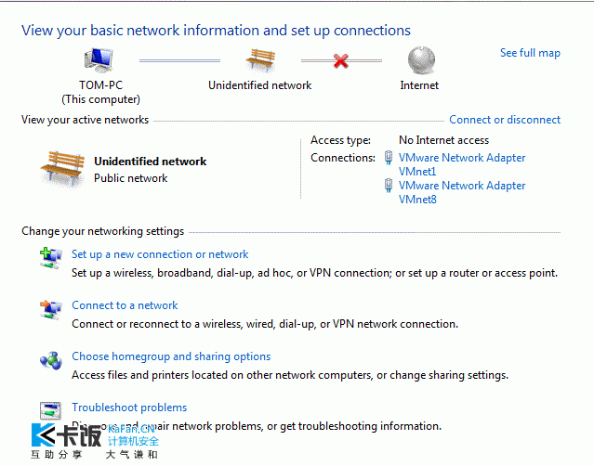
Task: Open the See full map link
Action: (x=530, y=53)
